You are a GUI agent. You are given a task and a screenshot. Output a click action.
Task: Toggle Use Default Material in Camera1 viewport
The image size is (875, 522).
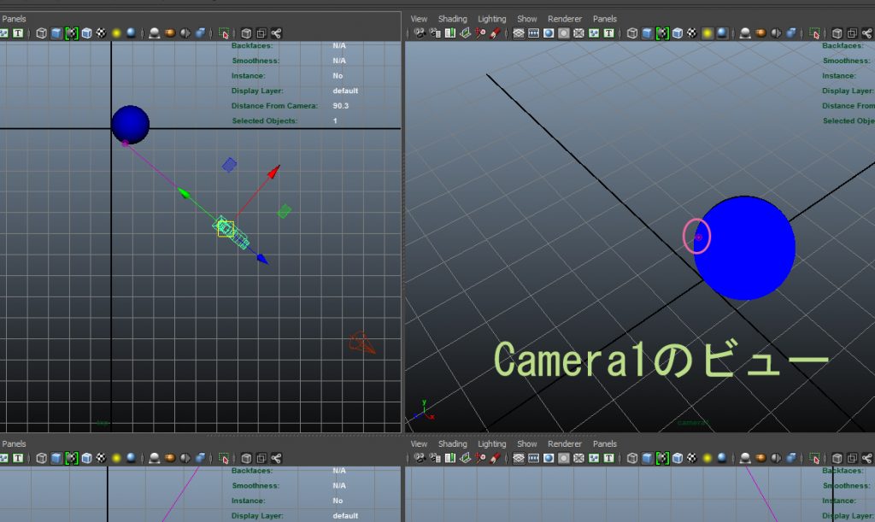tap(662, 33)
